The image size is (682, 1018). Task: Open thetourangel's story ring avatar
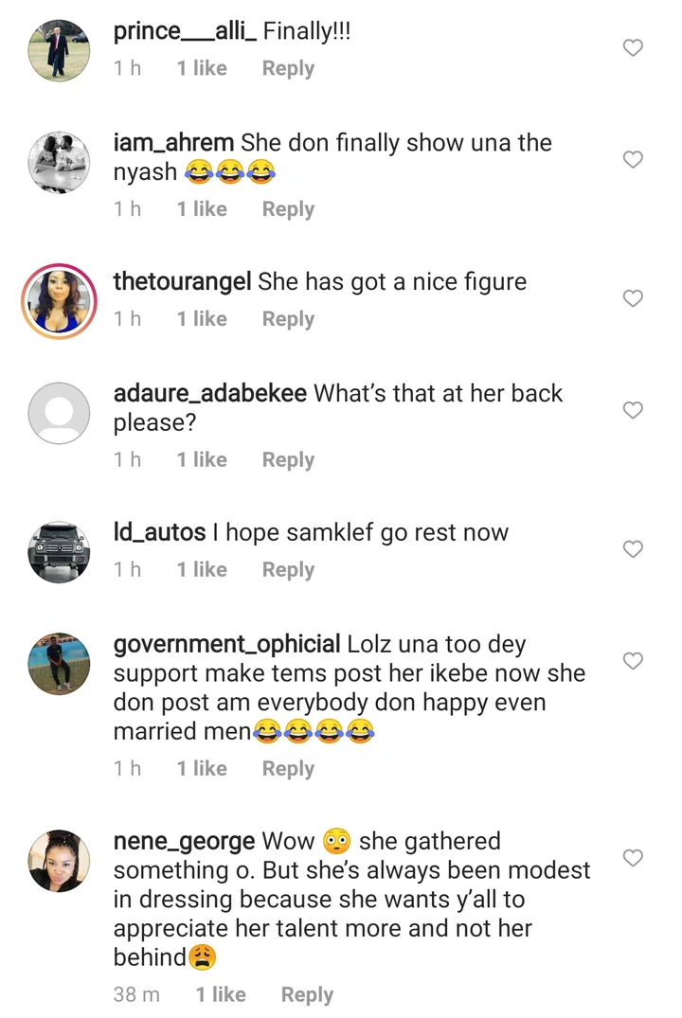click(x=59, y=300)
